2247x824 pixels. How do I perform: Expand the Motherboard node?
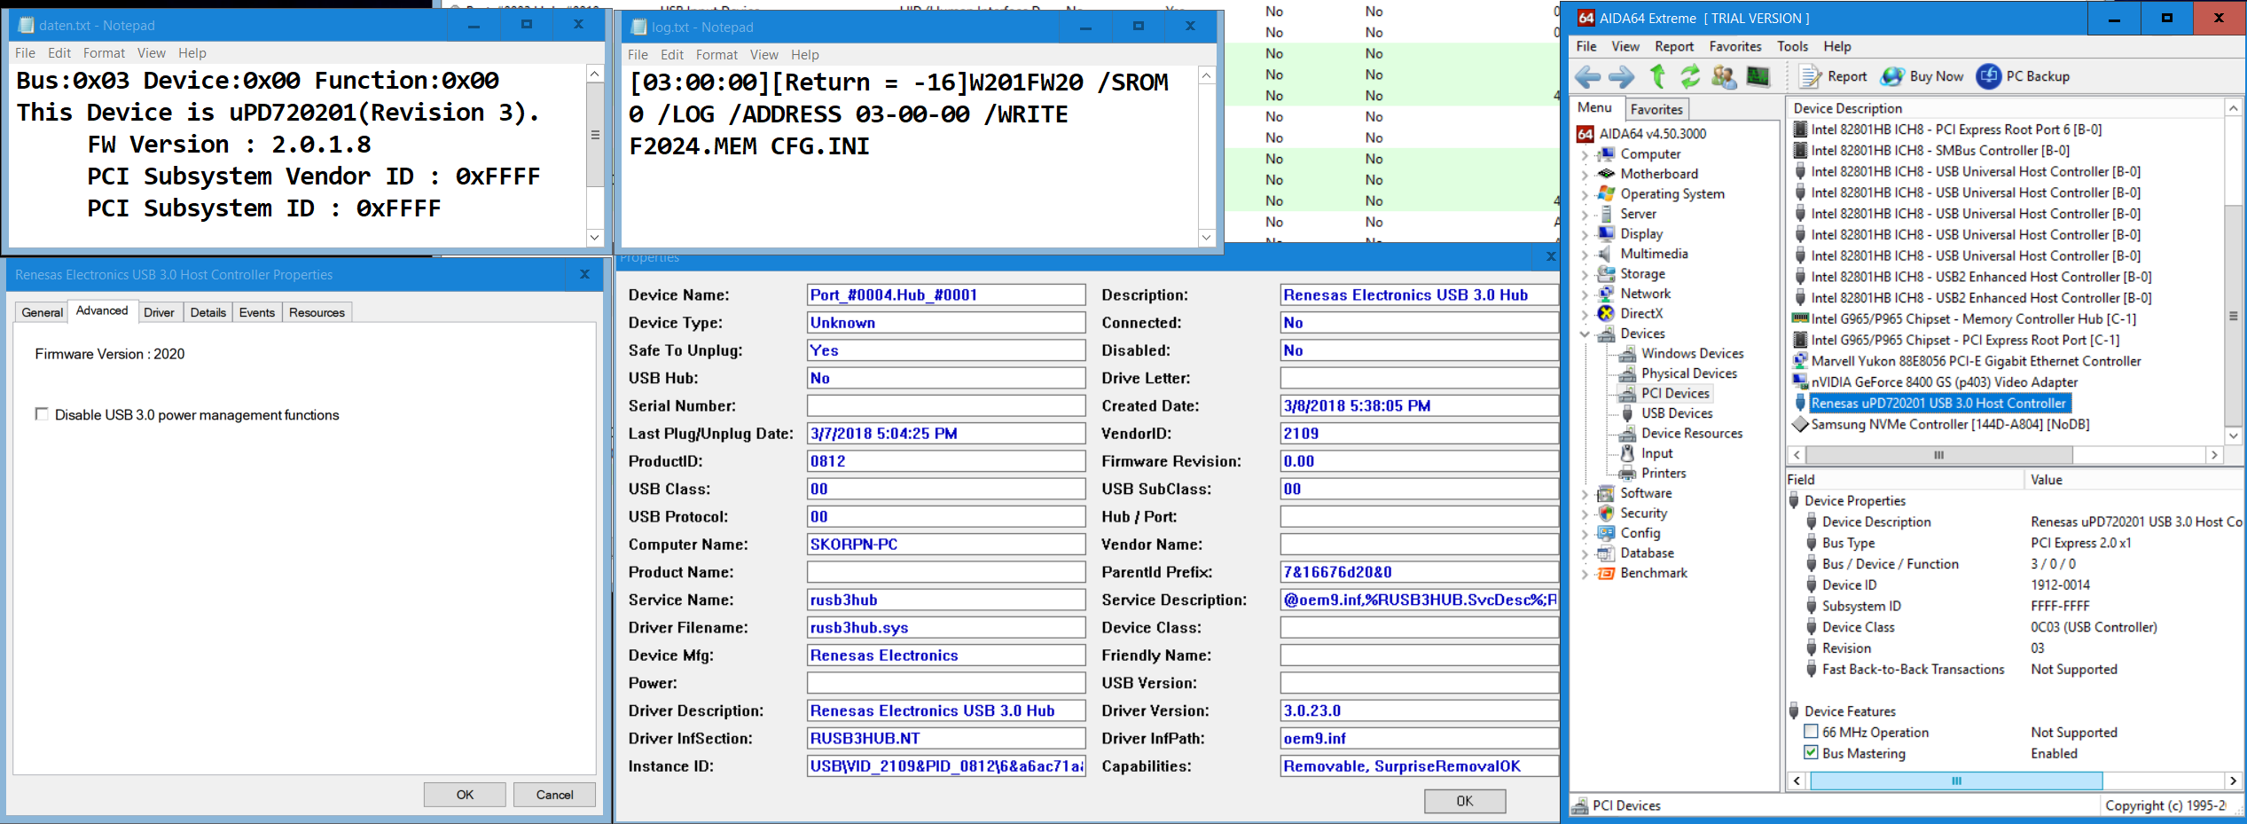[x=1585, y=175]
